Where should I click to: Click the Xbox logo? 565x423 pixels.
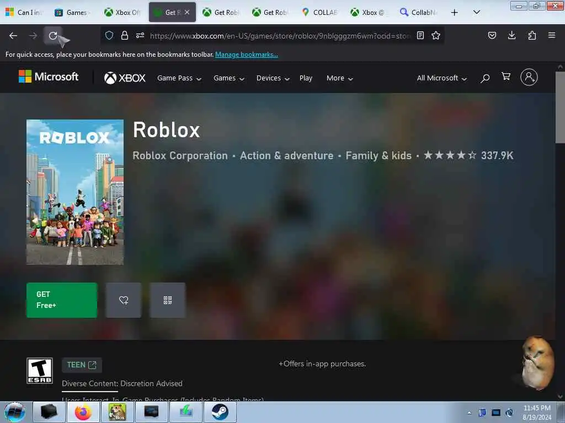(x=125, y=78)
